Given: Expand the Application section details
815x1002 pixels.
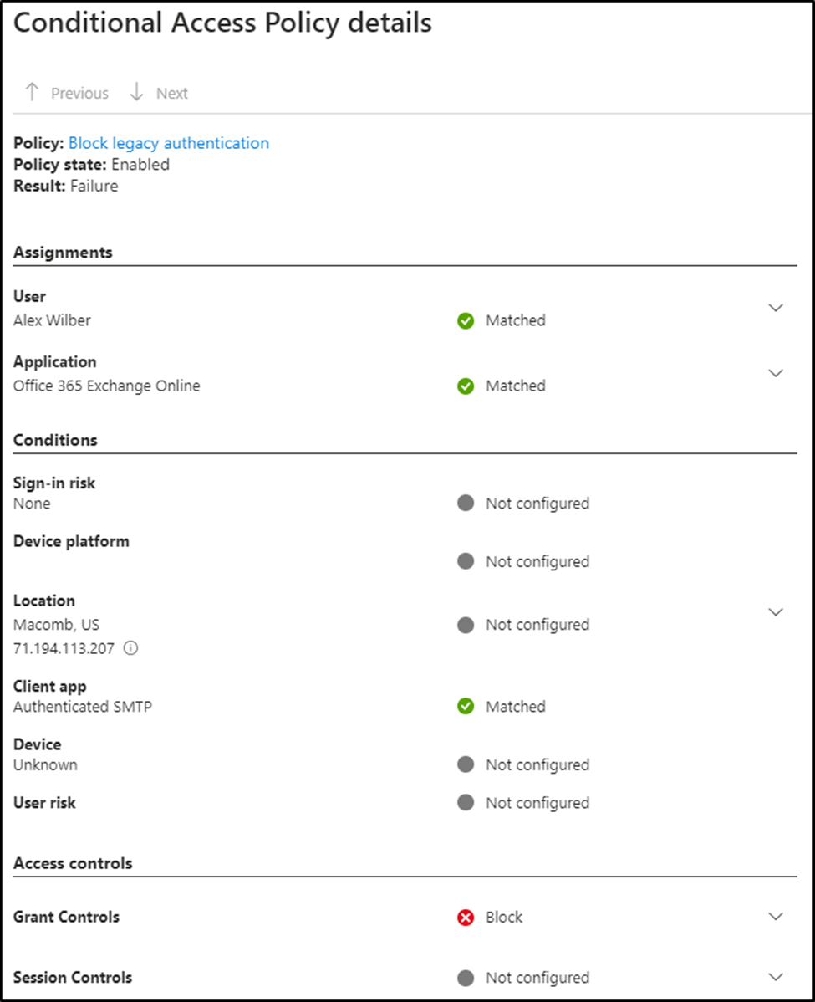Looking at the screenshot, I should [776, 373].
